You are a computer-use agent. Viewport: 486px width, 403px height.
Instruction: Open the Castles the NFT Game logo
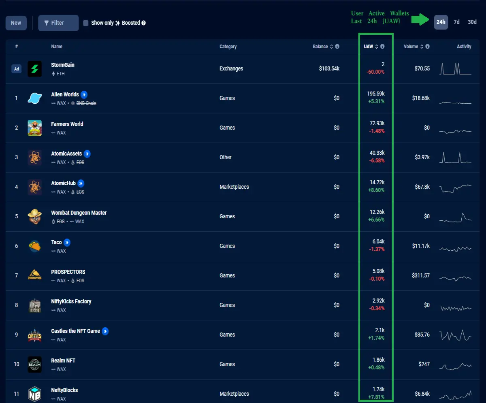click(34, 335)
